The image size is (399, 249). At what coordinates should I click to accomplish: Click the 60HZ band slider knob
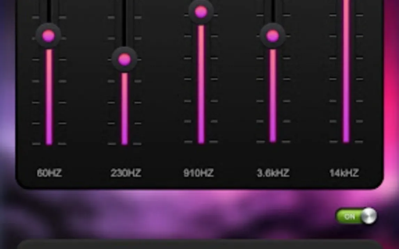point(48,36)
